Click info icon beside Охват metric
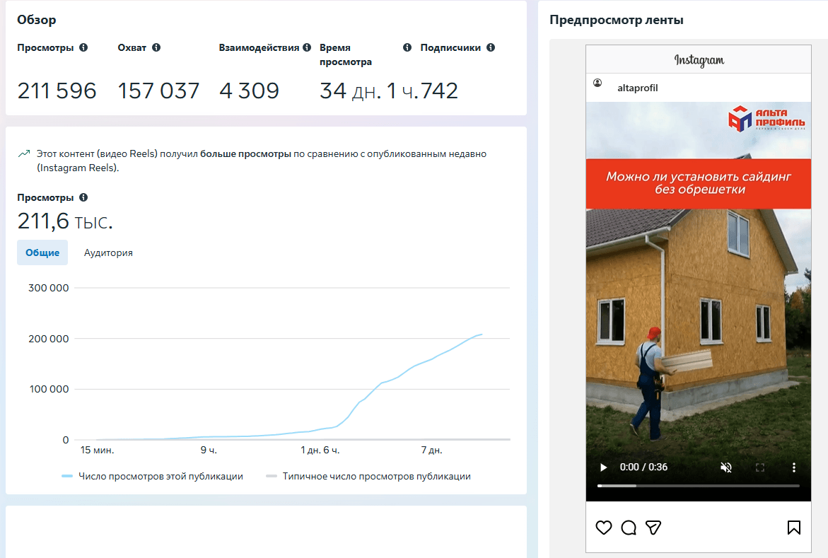Screen dimensions: 828x558 click(156, 48)
